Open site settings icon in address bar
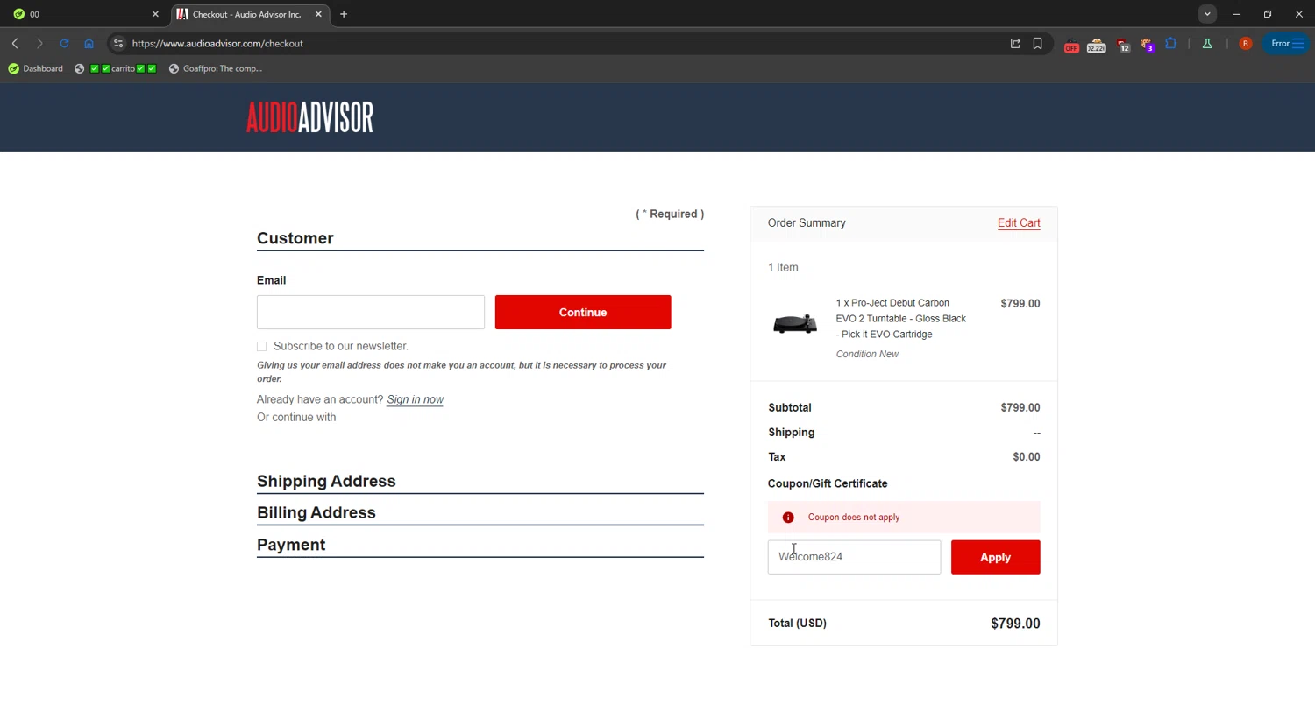1315x712 pixels. pyautogui.click(x=118, y=43)
